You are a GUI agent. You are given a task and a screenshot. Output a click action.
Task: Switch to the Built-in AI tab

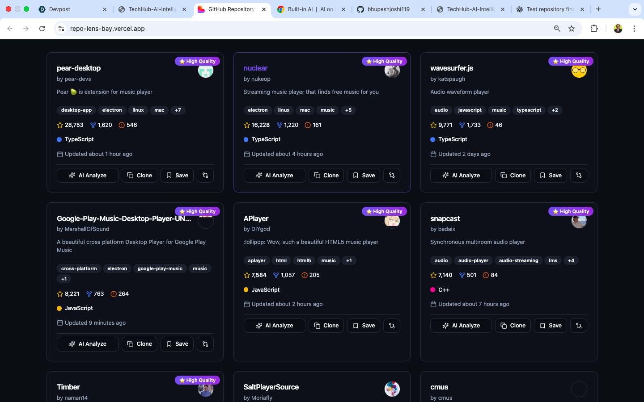pos(311,9)
